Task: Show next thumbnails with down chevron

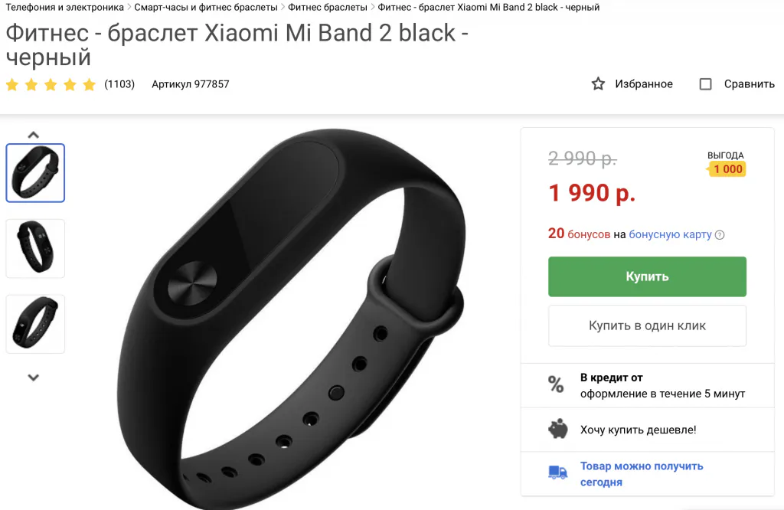Action: click(x=33, y=378)
